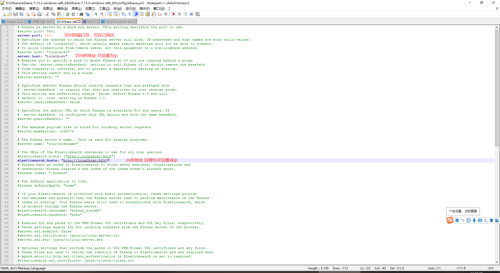This screenshot has height=273, width=500.
Task: Open the Document Map icon
Action: coord(148,14)
